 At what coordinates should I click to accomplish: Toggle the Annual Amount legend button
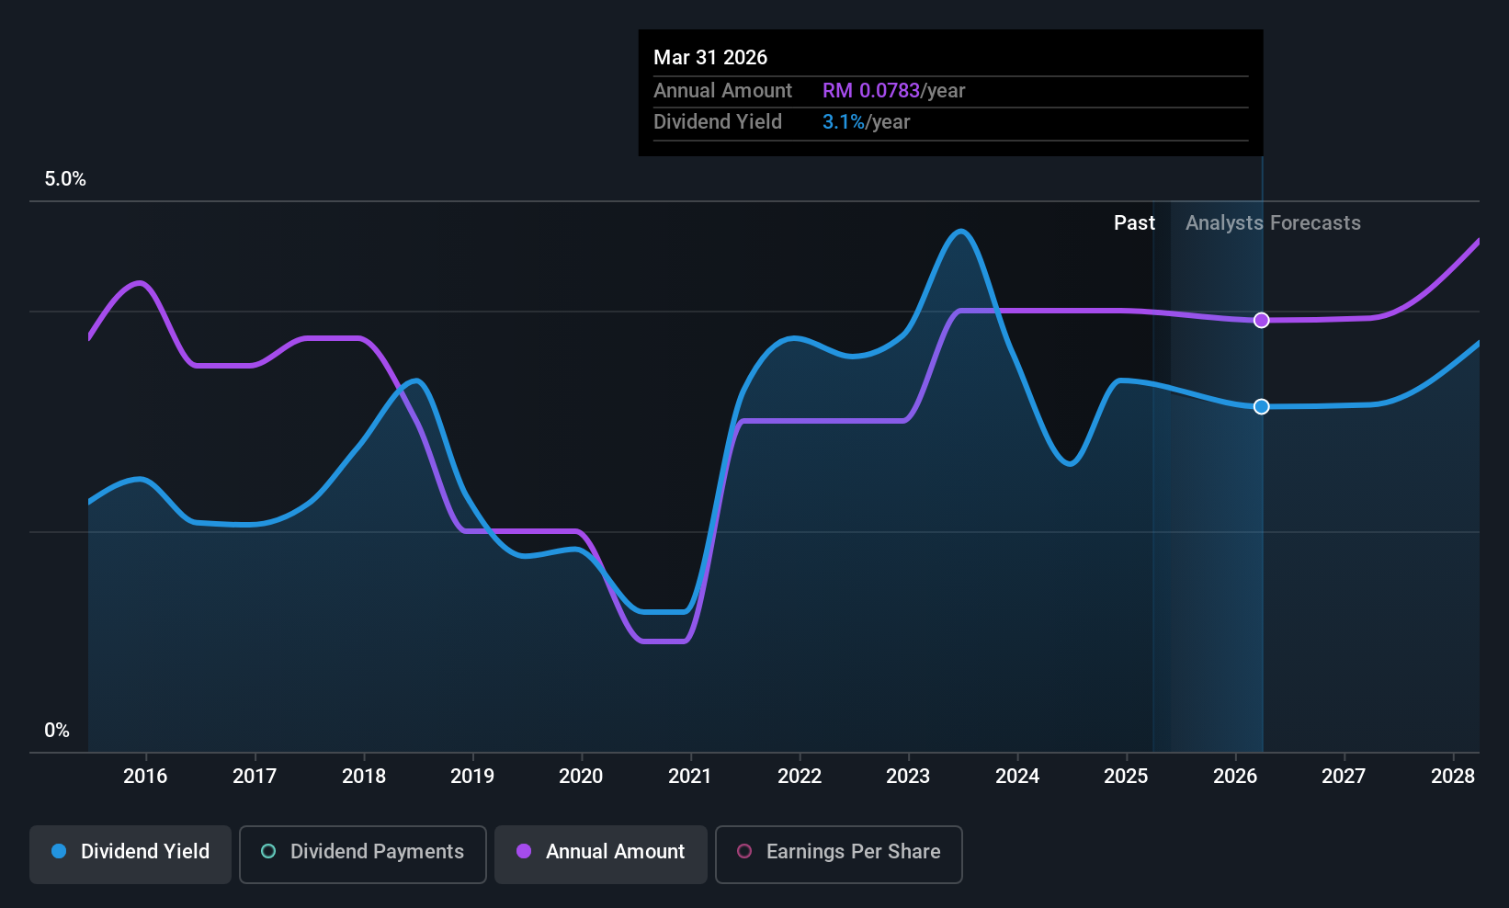[601, 855]
